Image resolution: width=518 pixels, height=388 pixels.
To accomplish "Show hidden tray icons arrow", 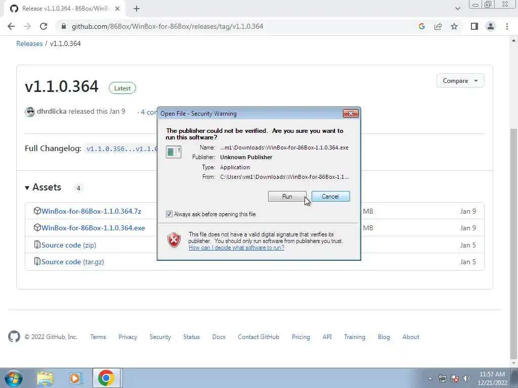I will (430, 378).
